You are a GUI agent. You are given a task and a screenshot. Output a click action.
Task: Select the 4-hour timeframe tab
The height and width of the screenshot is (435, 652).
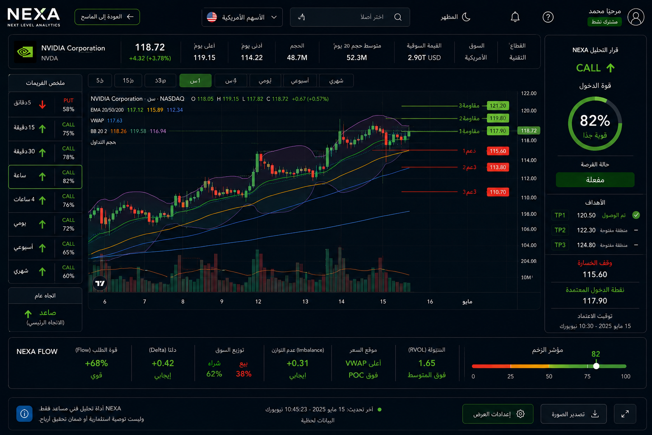pos(230,80)
